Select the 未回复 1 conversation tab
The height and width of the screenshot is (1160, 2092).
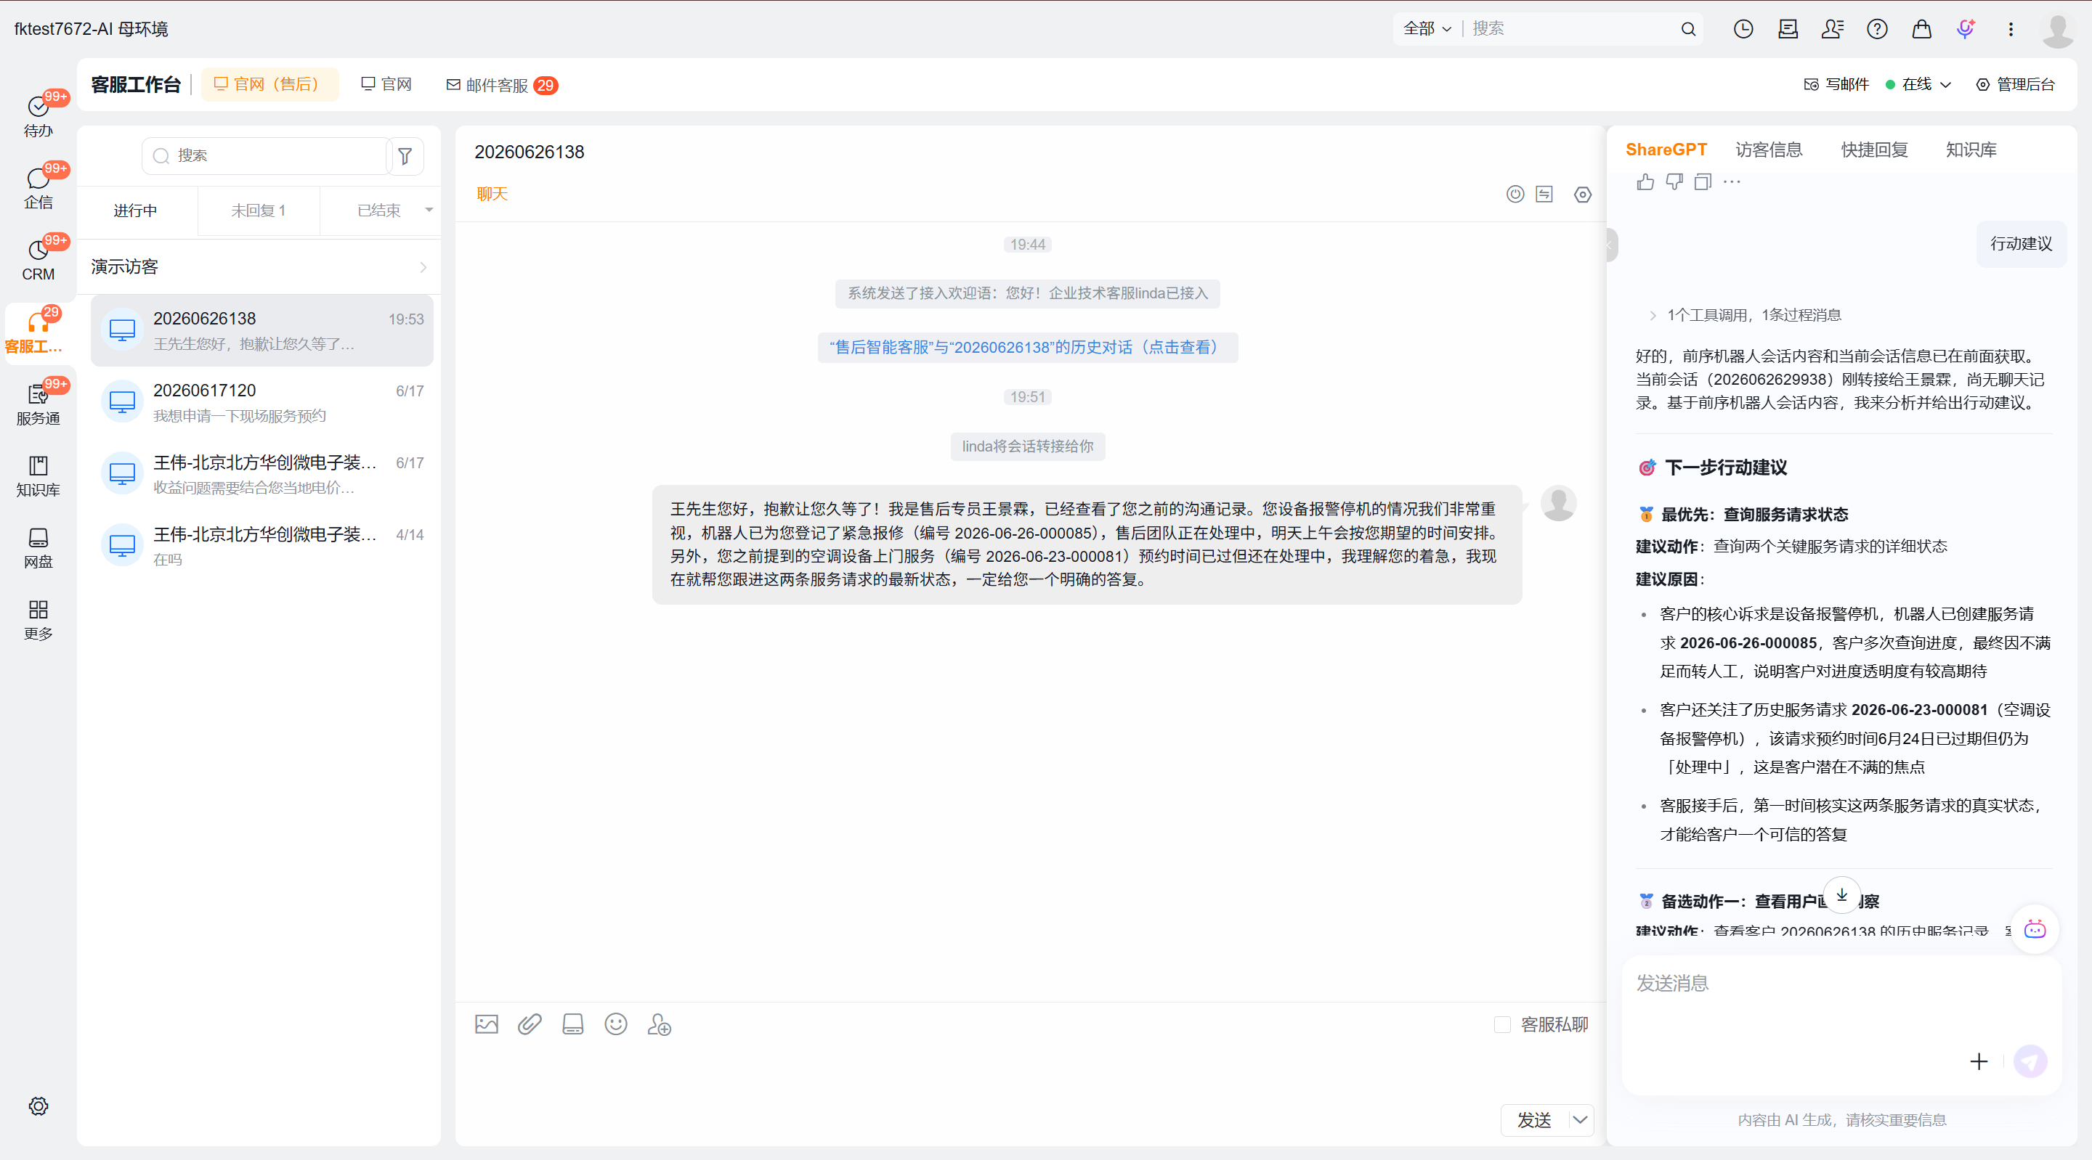tap(259, 211)
